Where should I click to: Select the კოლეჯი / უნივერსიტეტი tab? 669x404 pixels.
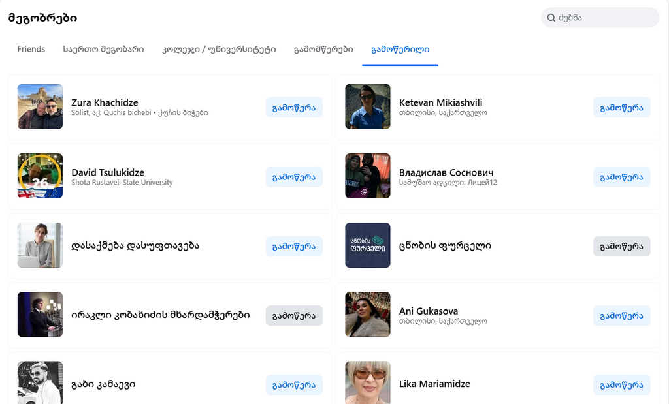tap(219, 49)
